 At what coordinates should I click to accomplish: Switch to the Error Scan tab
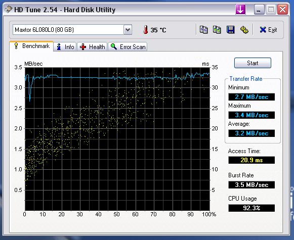tap(128, 47)
